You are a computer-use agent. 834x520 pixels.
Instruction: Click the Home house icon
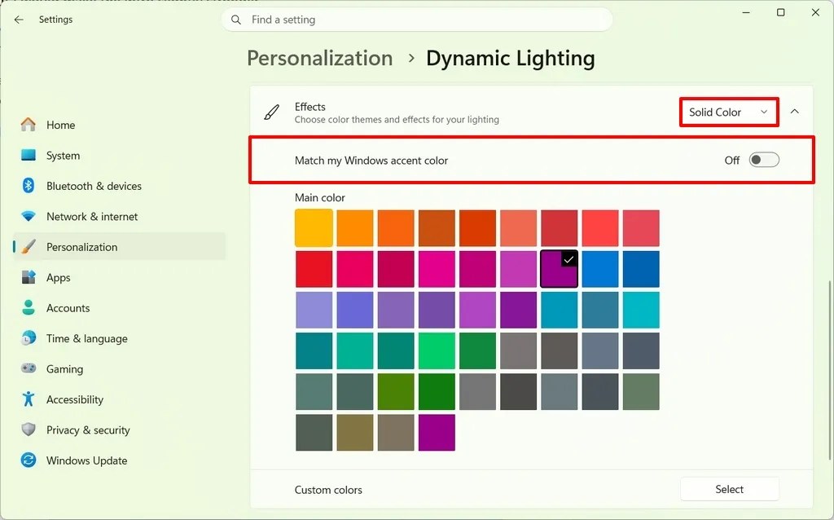coord(29,125)
